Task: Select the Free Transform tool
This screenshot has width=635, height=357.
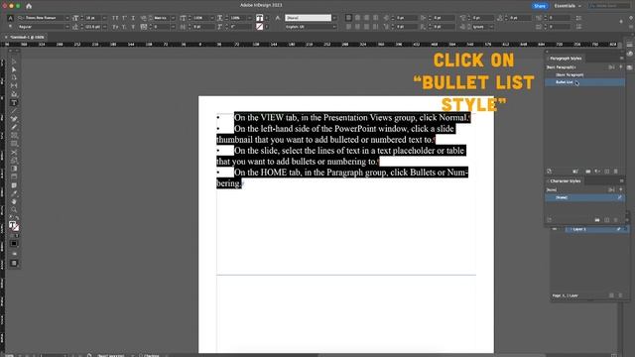Action: (x=14, y=161)
